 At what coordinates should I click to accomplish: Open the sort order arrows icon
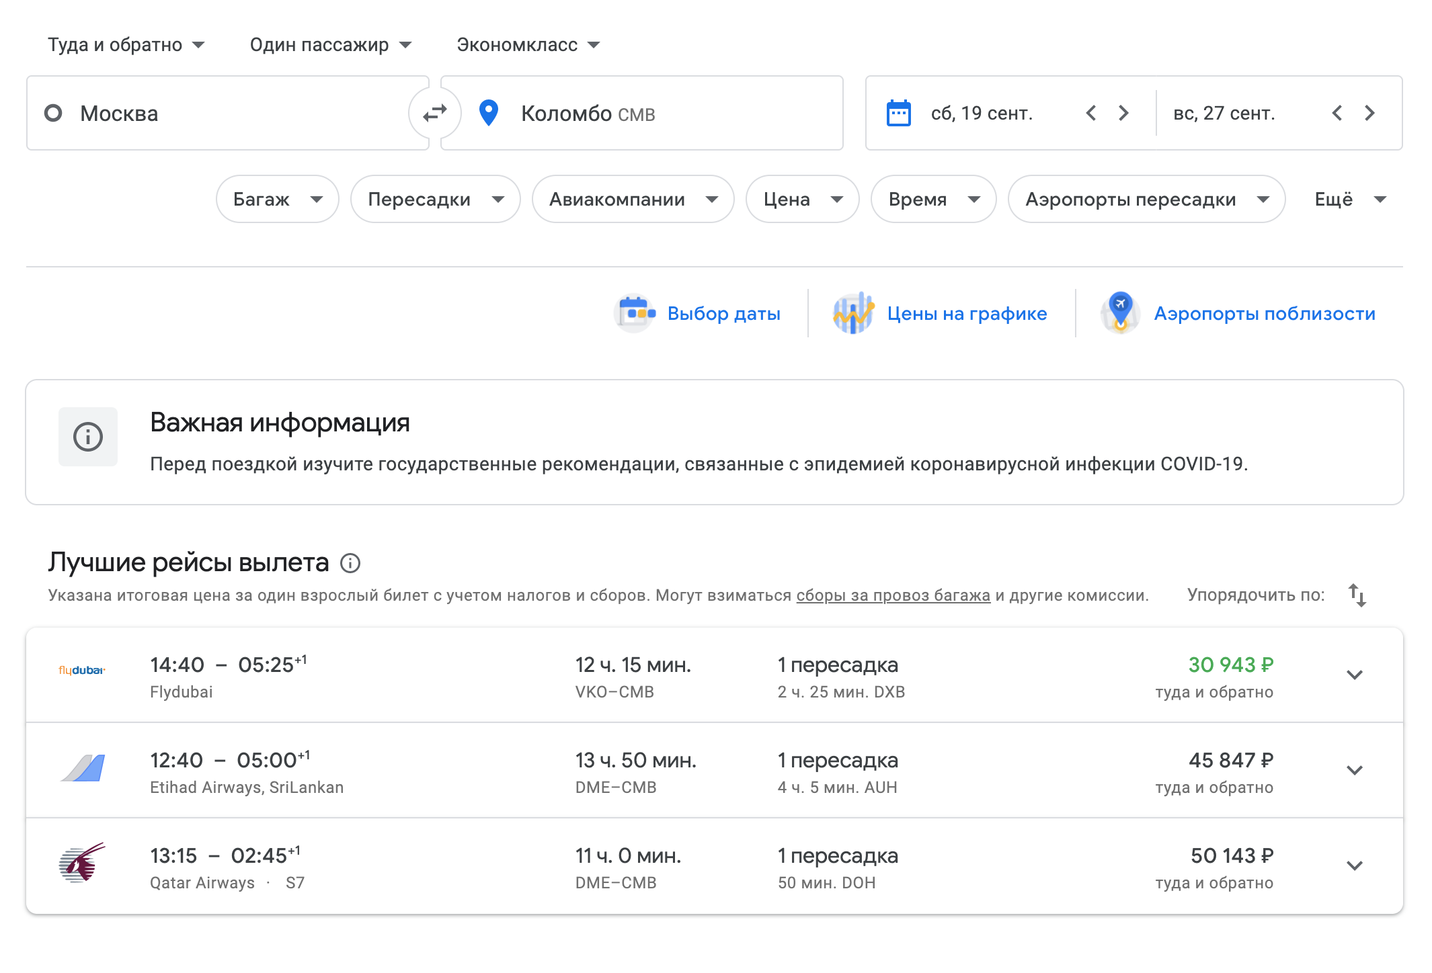(1357, 595)
